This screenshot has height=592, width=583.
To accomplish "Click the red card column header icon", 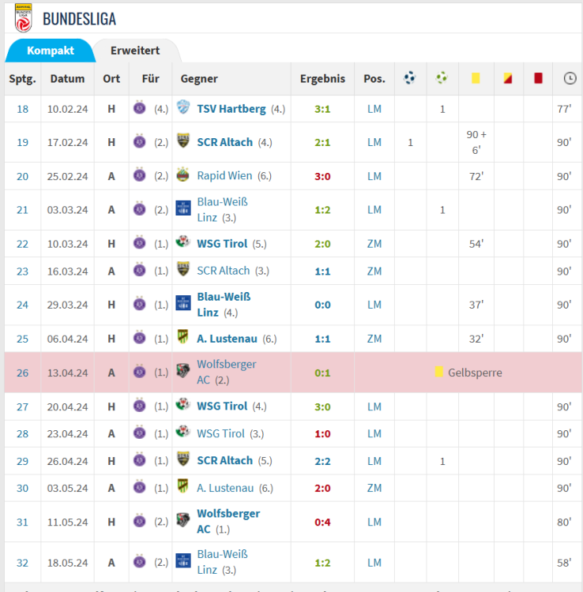I will [x=538, y=78].
